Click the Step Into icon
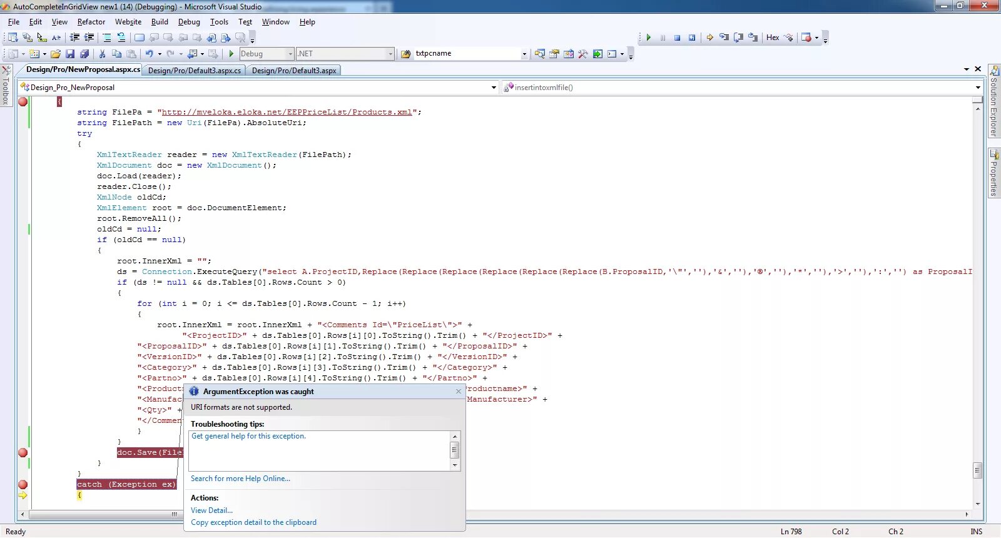This screenshot has height=538, width=1001. (724, 38)
